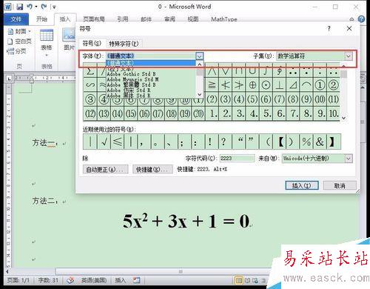Click the 空白页 blank page button
The height and width of the screenshot is (289, 370).
20,41
